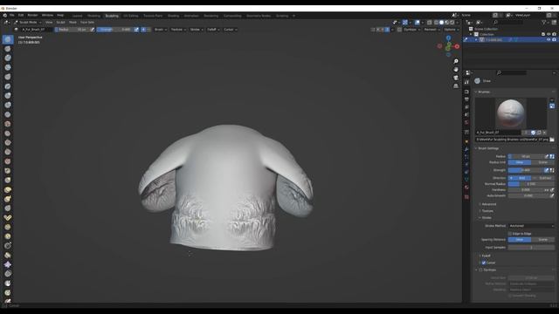
Task: Select the Clay Thumb brush tool
Action: [8, 77]
